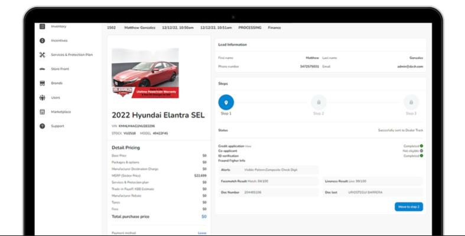The image size is (465, 236).
Task: Open the Users people icon
Action: click(x=42, y=98)
